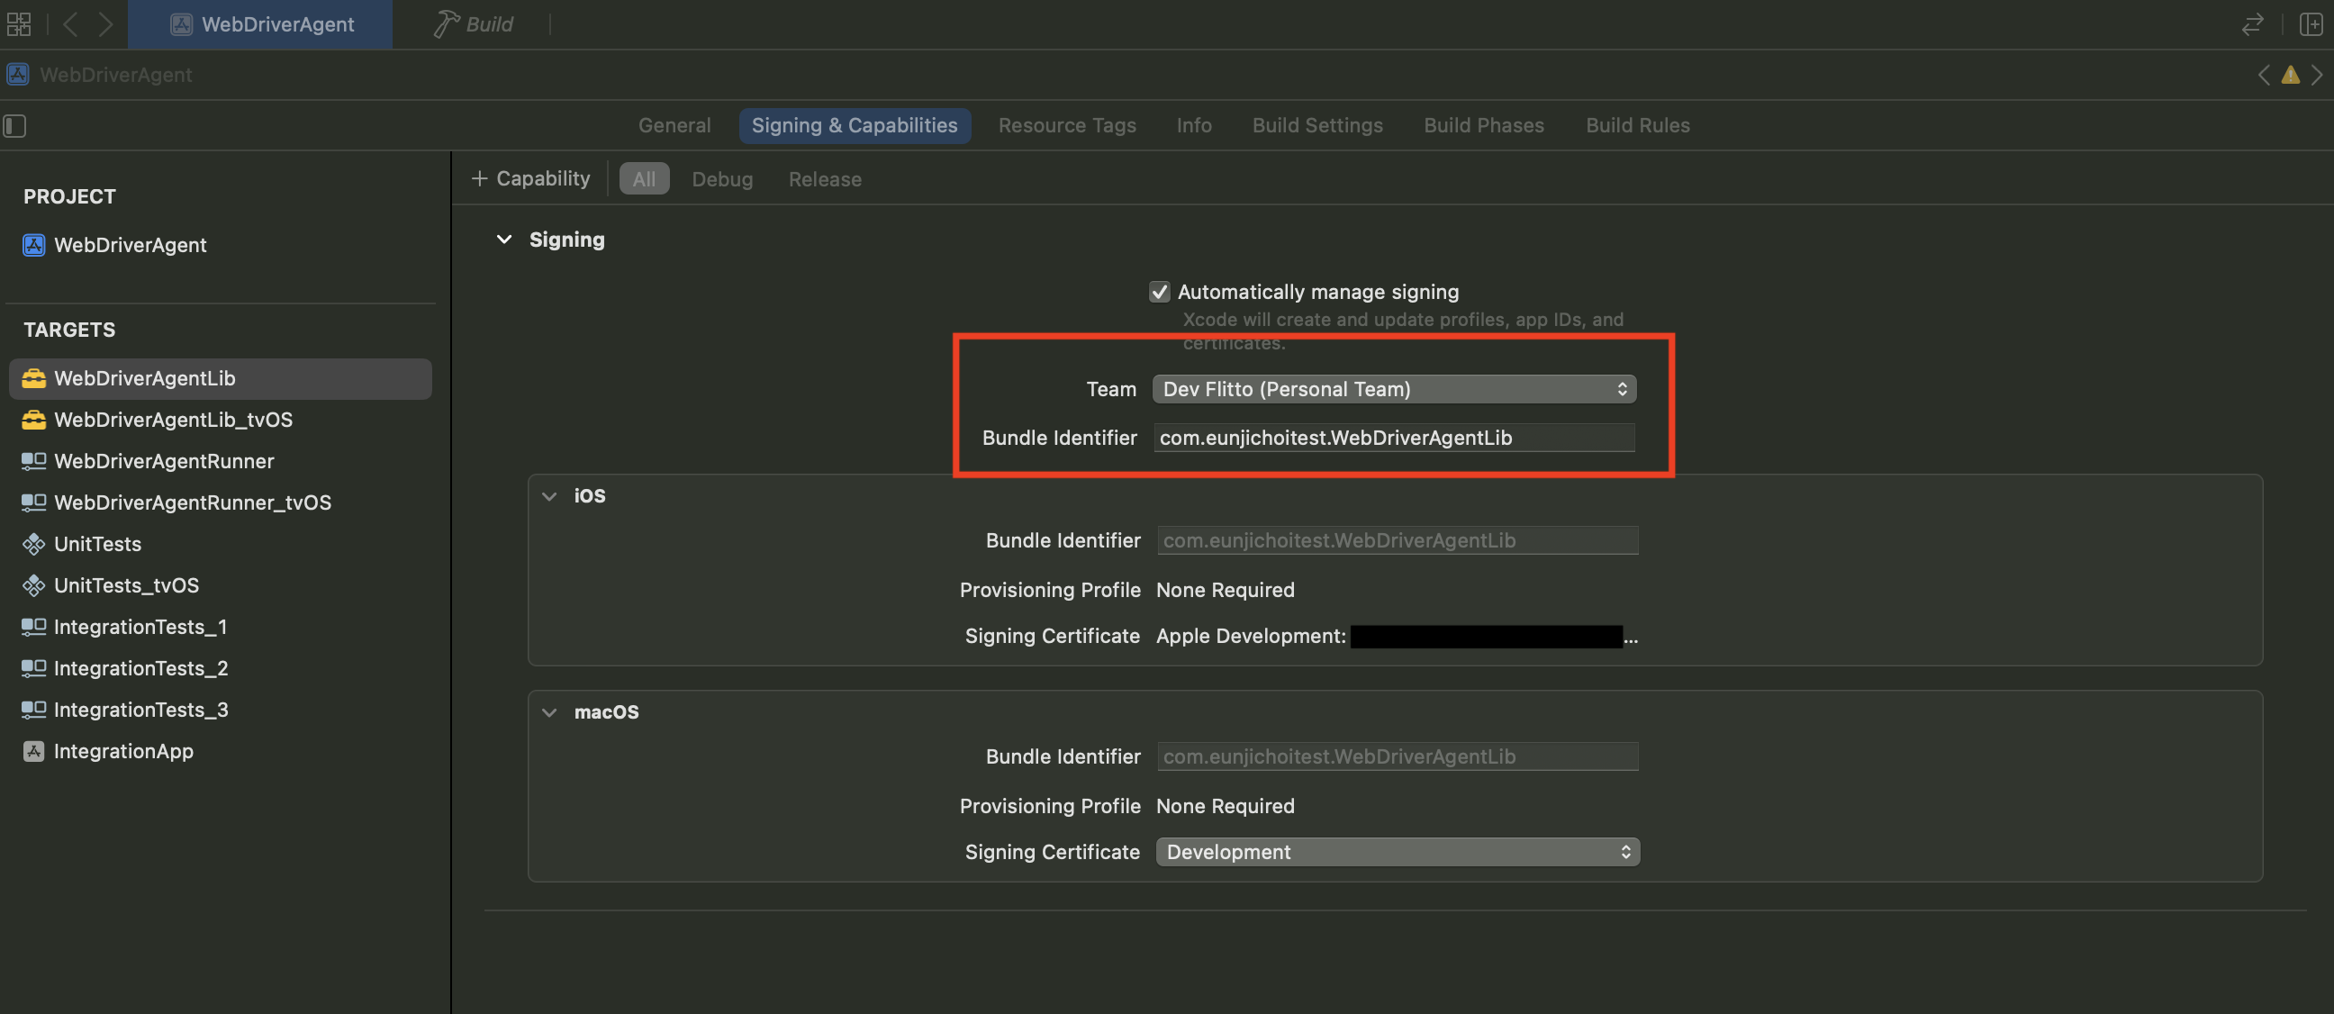Collapse the macOS signing section
This screenshot has width=2334, height=1014.
click(x=549, y=712)
